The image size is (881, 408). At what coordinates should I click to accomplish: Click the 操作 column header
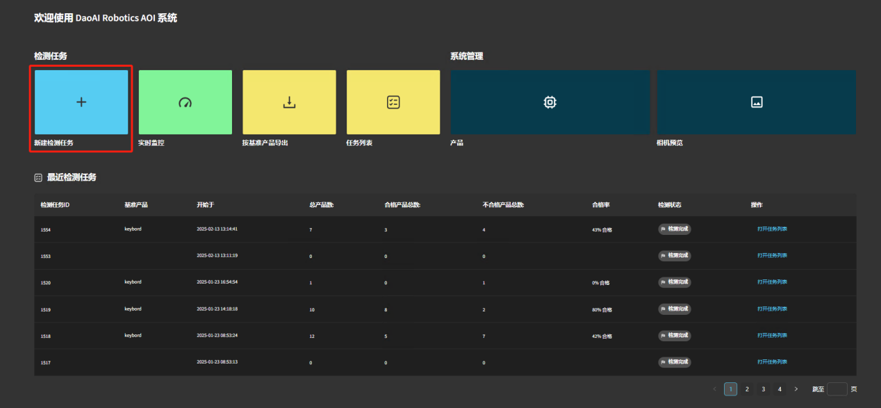(x=757, y=205)
